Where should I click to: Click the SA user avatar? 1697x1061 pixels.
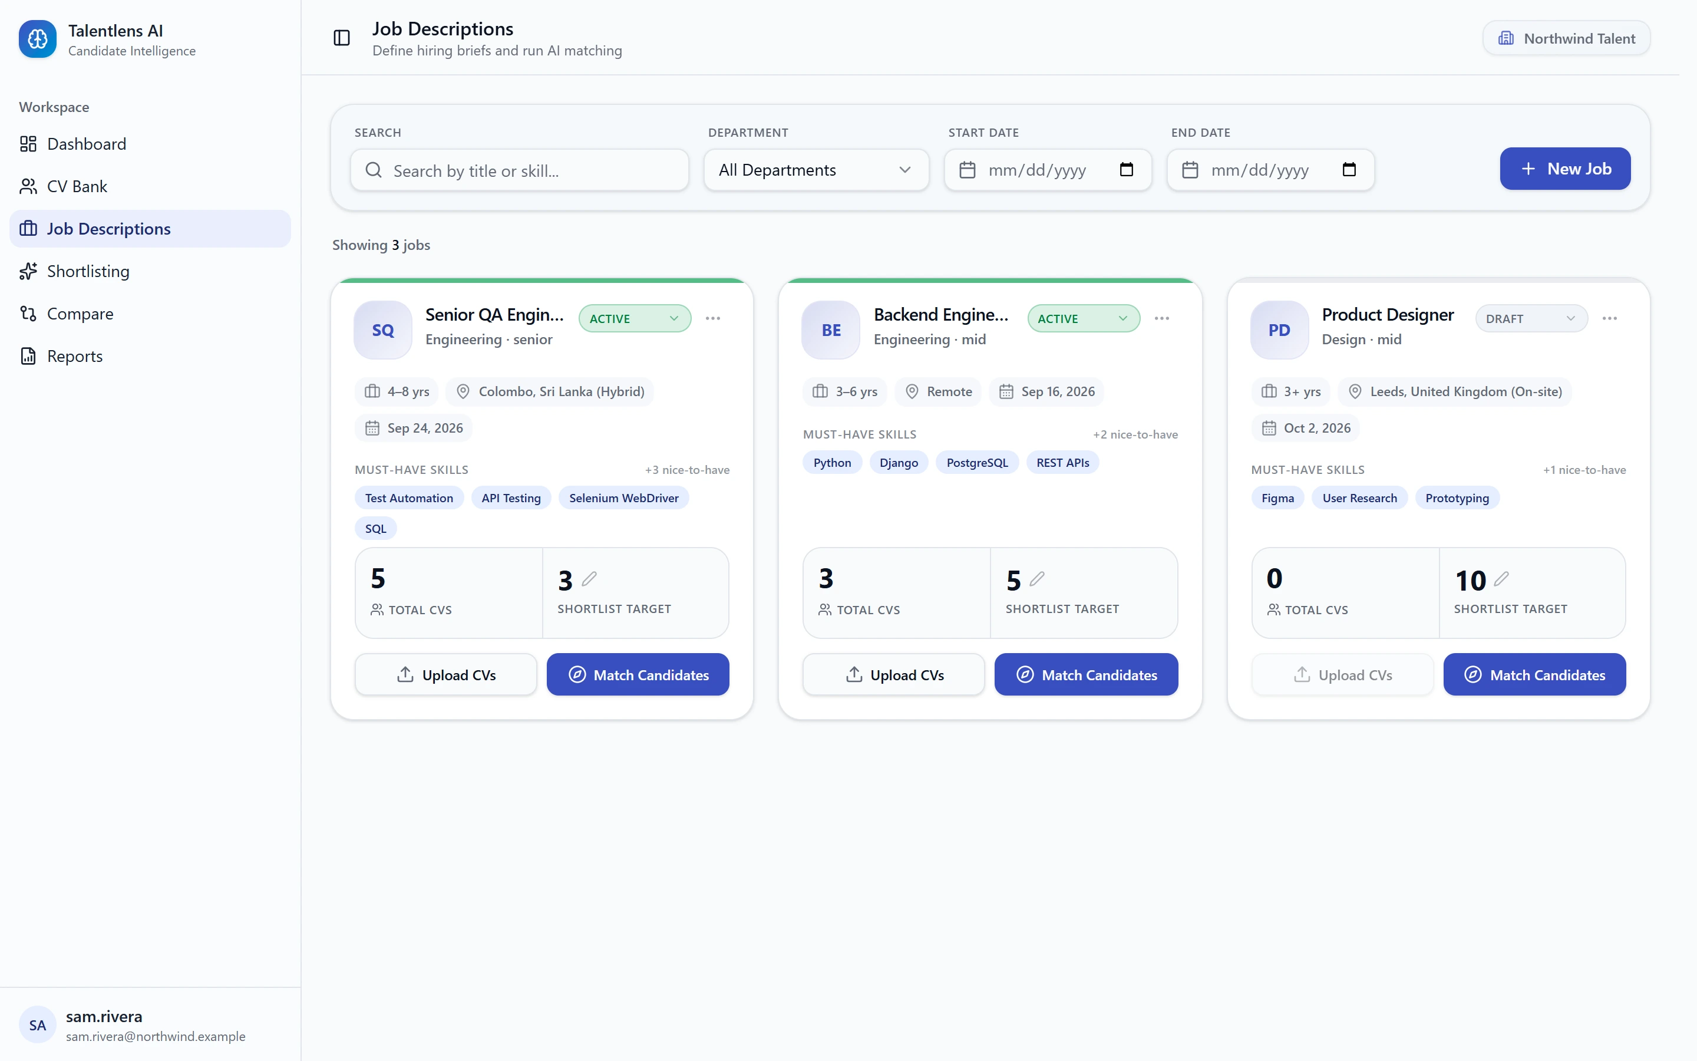tap(38, 1025)
